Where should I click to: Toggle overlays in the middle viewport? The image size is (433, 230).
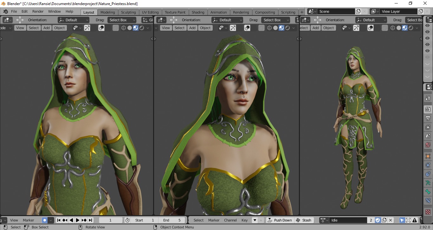(x=247, y=28)
